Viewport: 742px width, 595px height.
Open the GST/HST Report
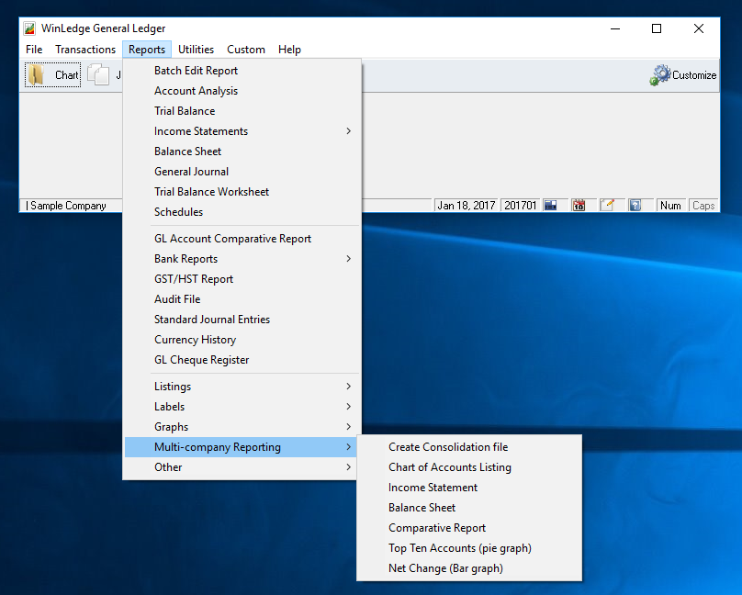[x=194, y=279]
